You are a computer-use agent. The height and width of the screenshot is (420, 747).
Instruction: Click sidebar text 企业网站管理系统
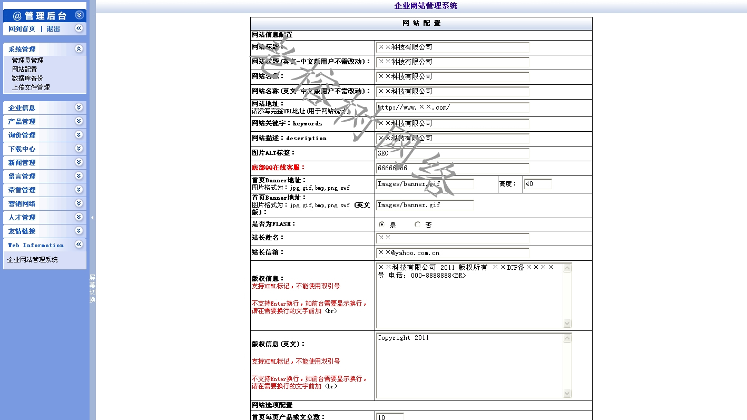tap(33, 260)
